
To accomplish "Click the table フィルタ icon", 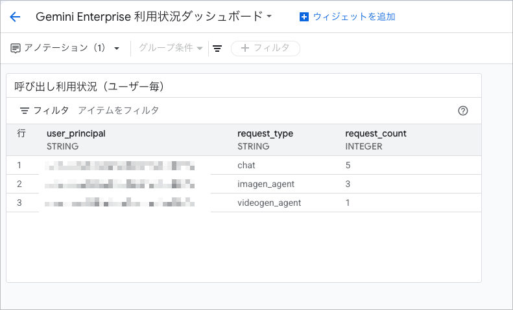I will click(x=25, y=111).
